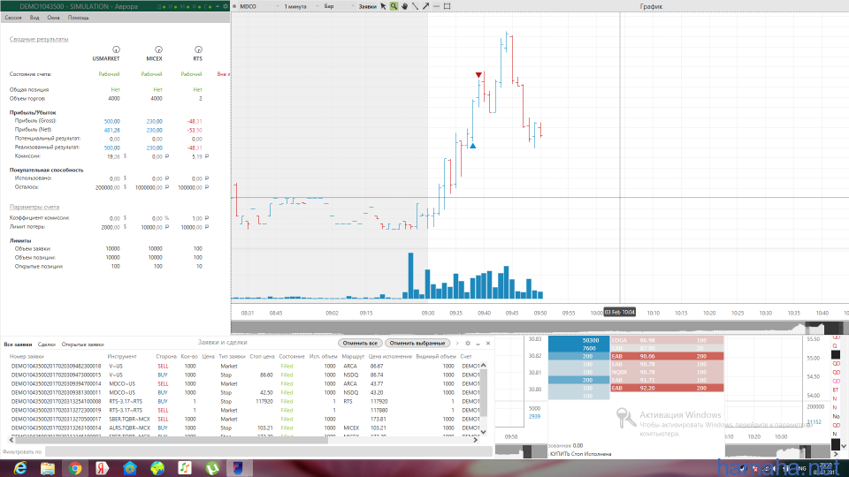The width and height of the screenshot is (849, 477).
Task: Open the MDCO symbol dropdown
Action: coord(256,6)
